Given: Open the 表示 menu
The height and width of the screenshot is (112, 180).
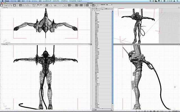Looking at the screenshot, I should 23,1.
